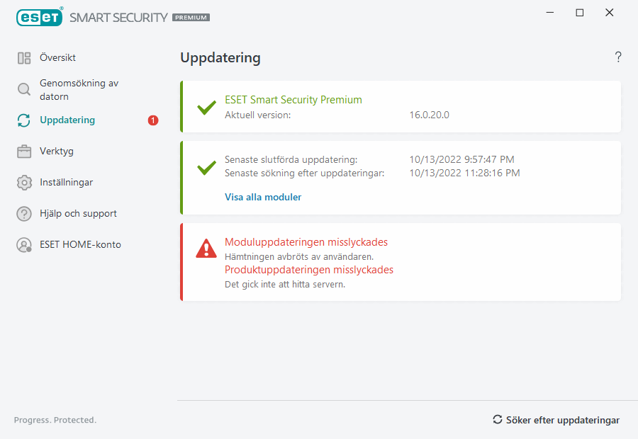Open help with the question mark icon
The height and width of the screenshot is (439, 638).
[618, 57]
